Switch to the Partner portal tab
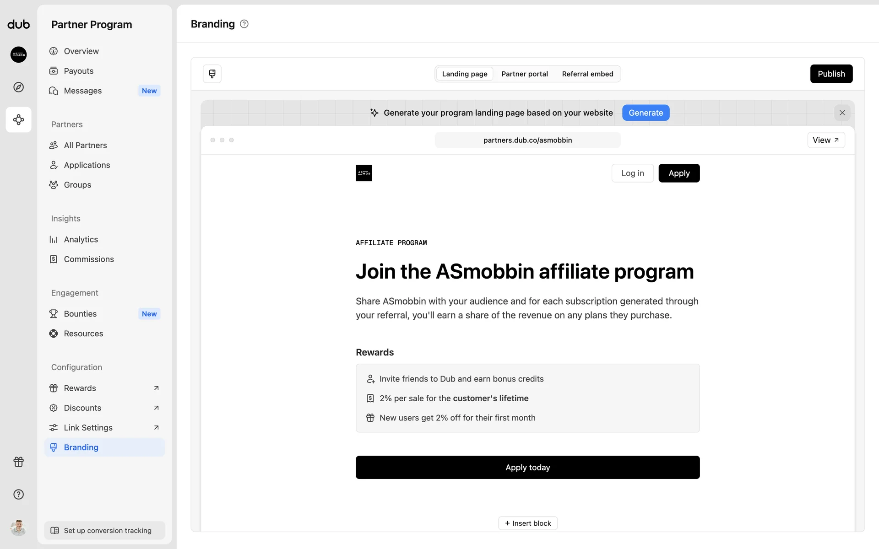The image size is (879, 549). tap(524, 74)
